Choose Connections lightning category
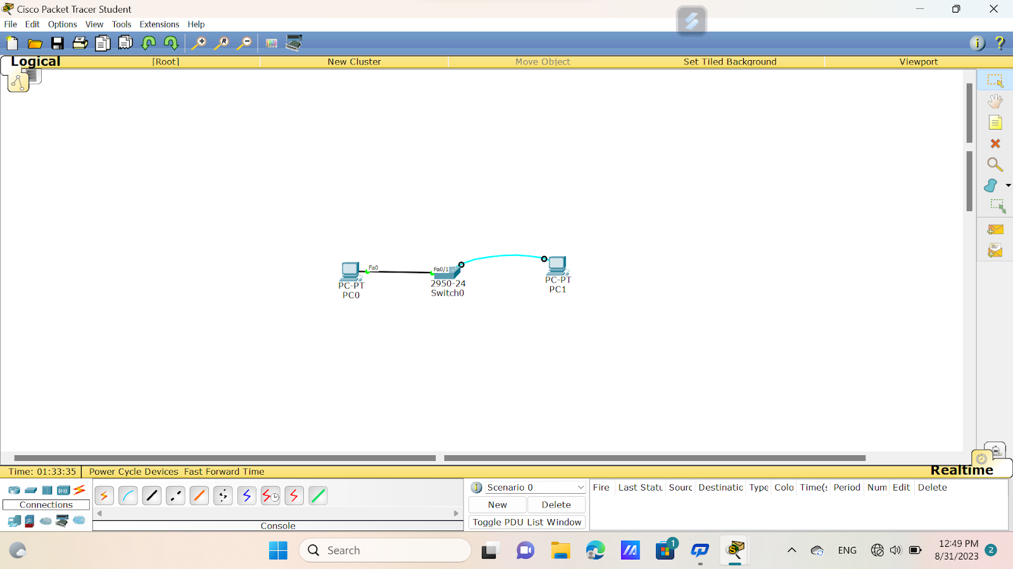1013x569 pixels. tap(79, 490)
